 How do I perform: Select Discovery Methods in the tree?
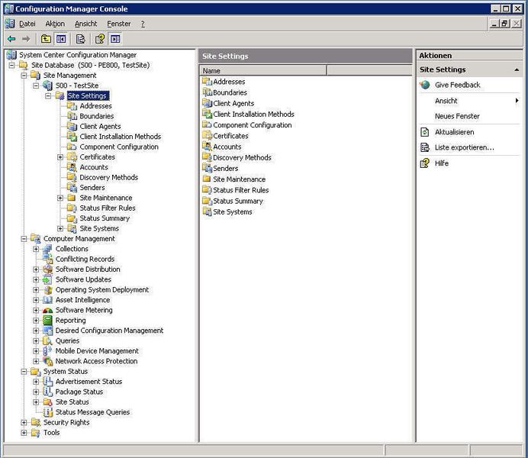pos(109,177)
